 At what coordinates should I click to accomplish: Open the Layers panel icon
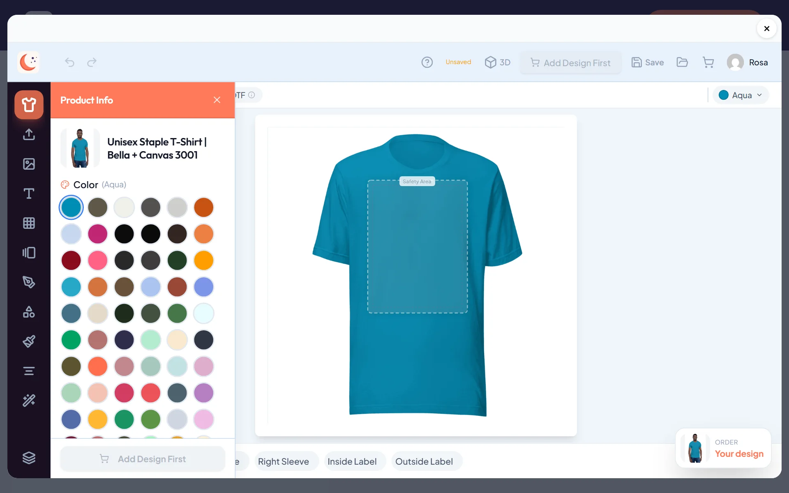pyautogui.click(x=29, y=458)
